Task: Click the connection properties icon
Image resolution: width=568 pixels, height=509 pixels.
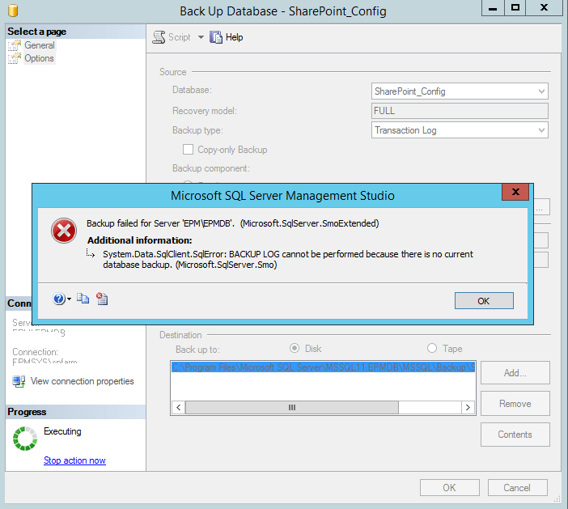Action: 19,381
